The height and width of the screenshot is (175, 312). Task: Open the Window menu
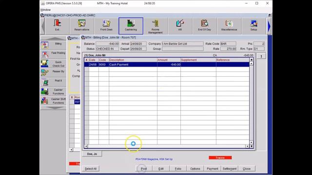click(x=45, y=10)
